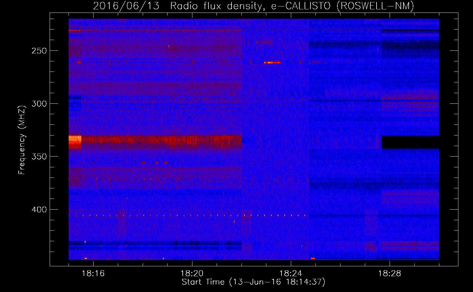Click the 18:16 time tick label
The height and width of the screenshot is (292, 473).
point(93,274)
